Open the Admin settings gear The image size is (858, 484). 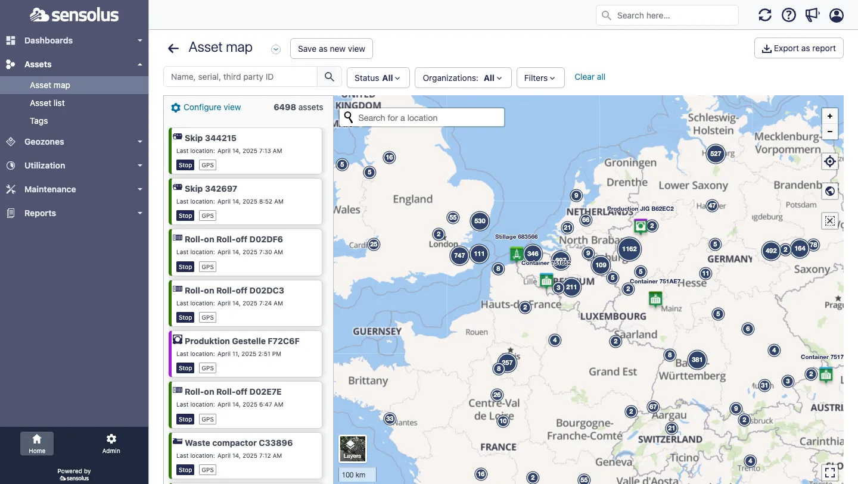[x=111, y=444]
